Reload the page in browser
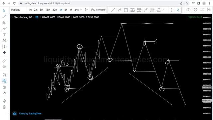213x120 pixels. coord(14,3)
